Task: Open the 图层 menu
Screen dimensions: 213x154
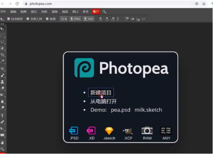Action: point(34,11)
